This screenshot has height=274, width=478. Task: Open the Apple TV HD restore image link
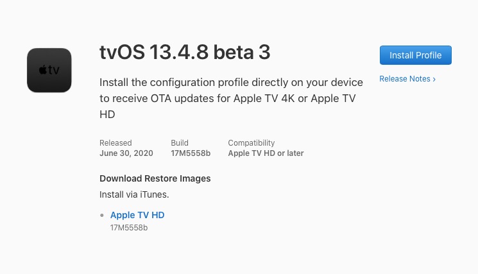coord(137,215)
